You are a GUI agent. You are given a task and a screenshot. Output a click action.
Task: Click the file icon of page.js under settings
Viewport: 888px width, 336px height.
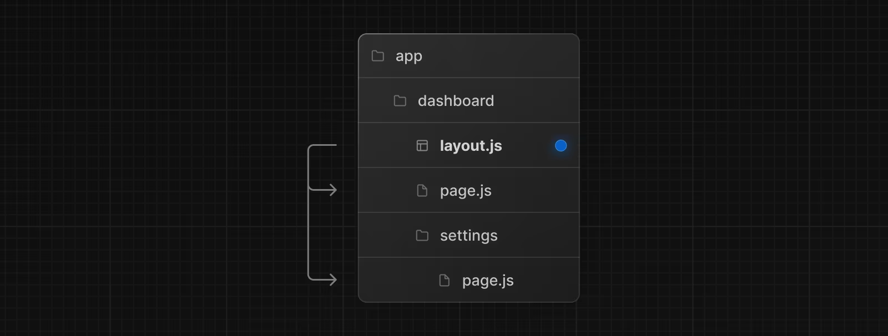[445, 281]
